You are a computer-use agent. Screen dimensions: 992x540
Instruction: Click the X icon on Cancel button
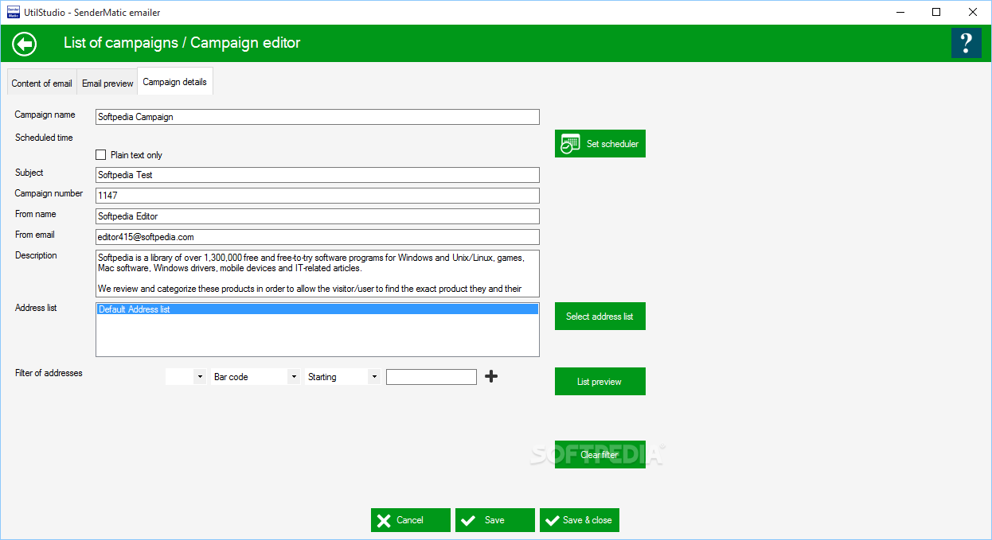384,520
